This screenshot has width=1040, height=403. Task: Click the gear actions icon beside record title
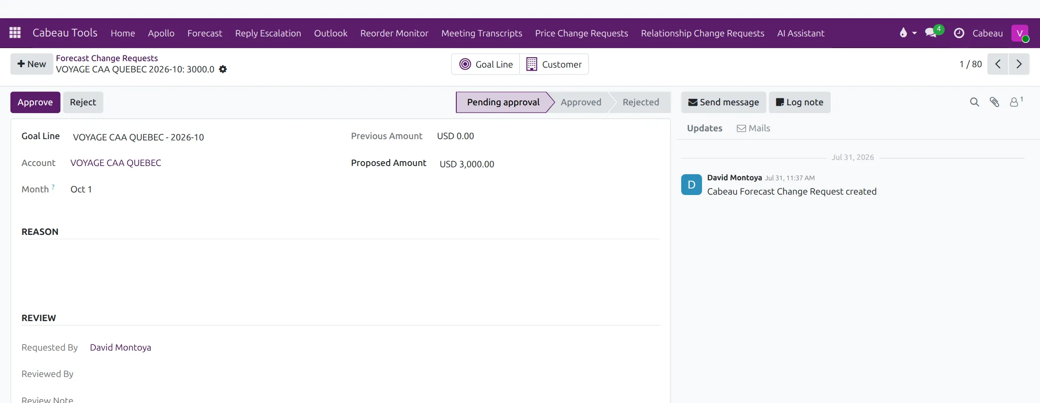[223, 69]
